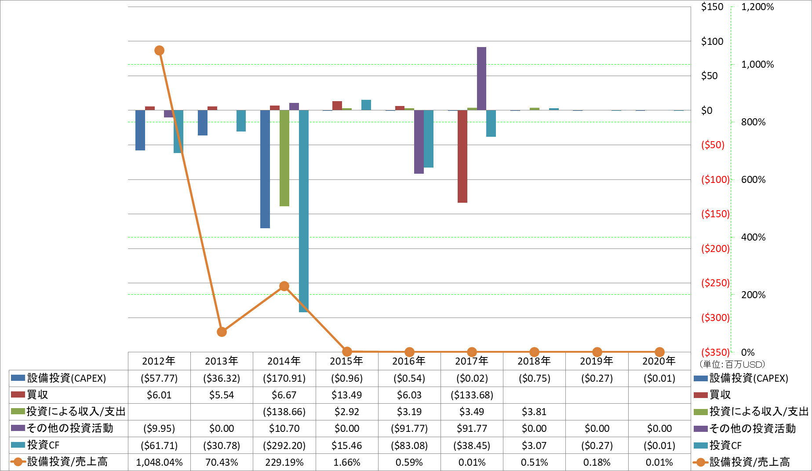Screen dimensions: 812x471
Task: Click the blue CAPEX bar for 2014
Action: coord(265,169)
